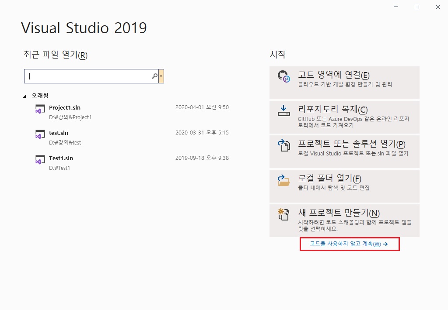Viewport: 448px width, 310px height.
Task: Click the path D:₩강의₩test
Action: [x=65, y=143]
